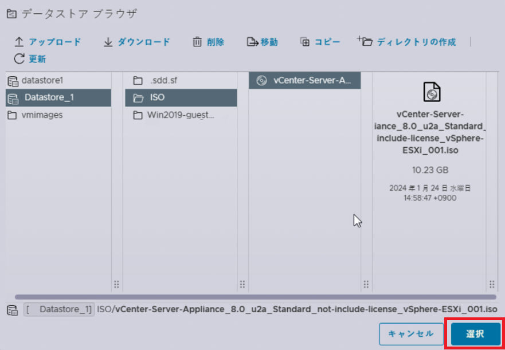
Task: Open the .sdd.sf folder
Action: (181, 81)
